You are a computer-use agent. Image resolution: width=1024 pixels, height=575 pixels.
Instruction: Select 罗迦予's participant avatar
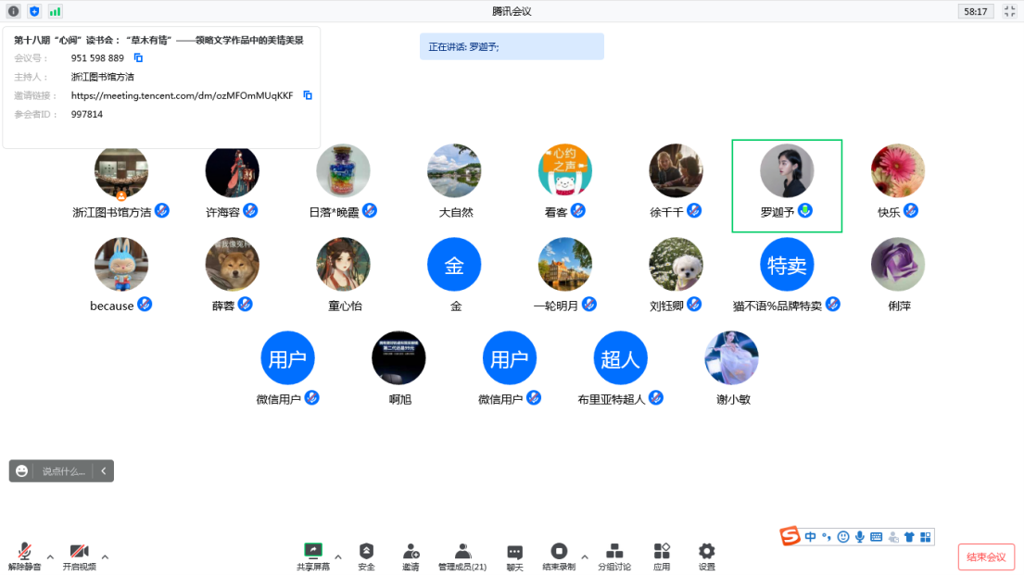(787, 171)
